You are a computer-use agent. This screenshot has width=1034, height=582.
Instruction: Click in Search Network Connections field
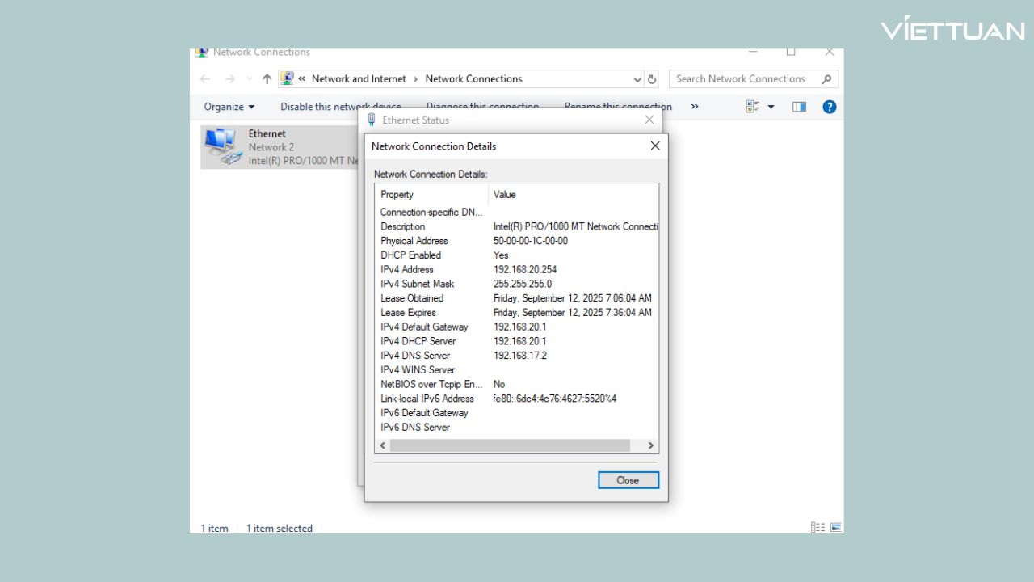tap(743, 79)
